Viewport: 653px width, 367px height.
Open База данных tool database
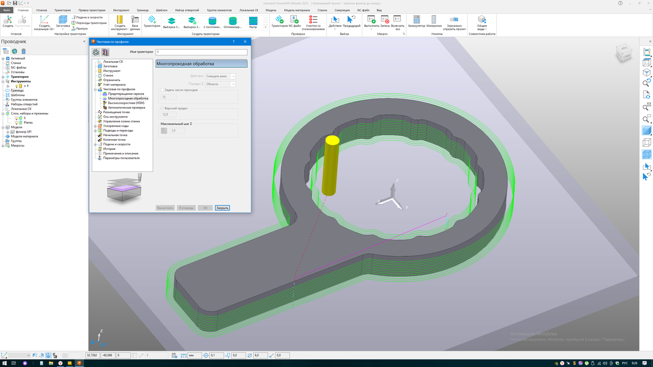coord(135,23)
